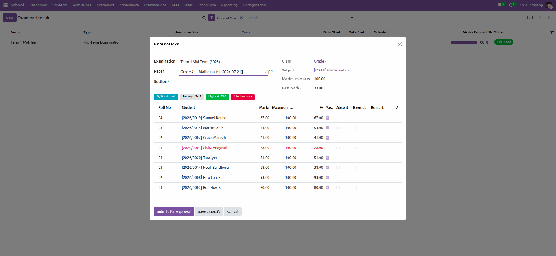Click the Marks Entered progress bar
This screenshot has height=256, width=556.
click(464, 42)
